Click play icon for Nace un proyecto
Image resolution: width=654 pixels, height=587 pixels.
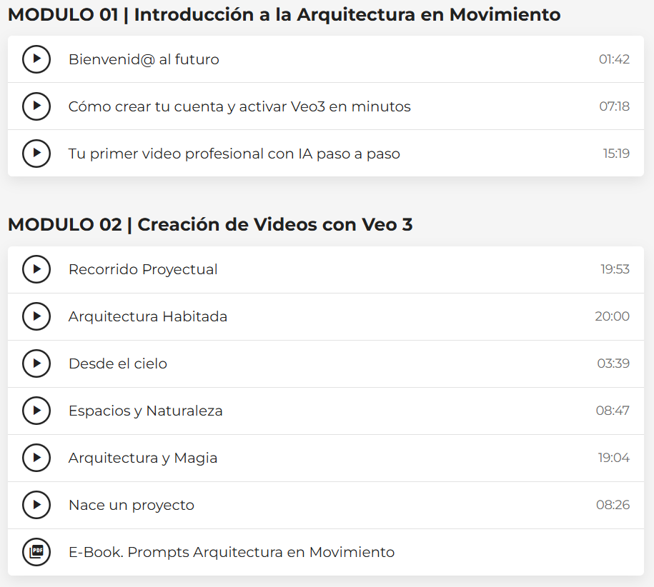click(36, 505)
